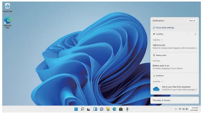The width and height of the screenshot is (204, 115).
Task: Show hidden system tray icons
Action: coord(176,109)
